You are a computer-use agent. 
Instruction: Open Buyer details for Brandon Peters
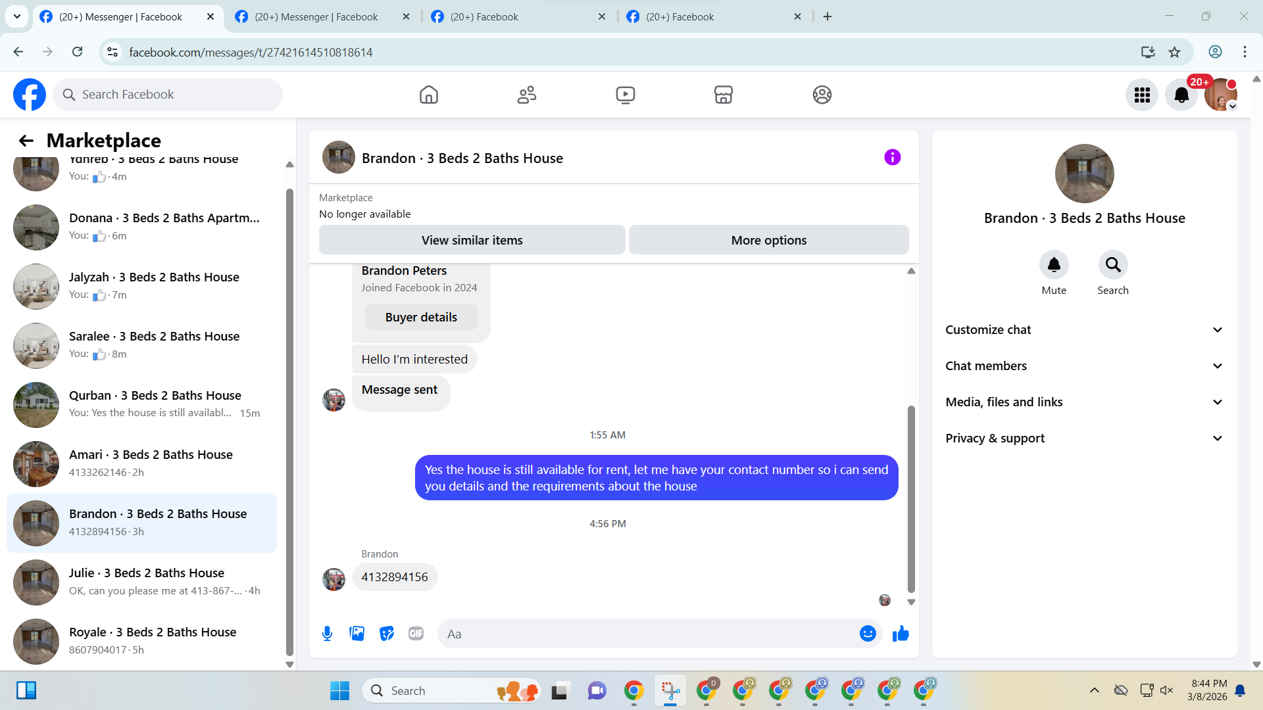(x=421, y=318)
